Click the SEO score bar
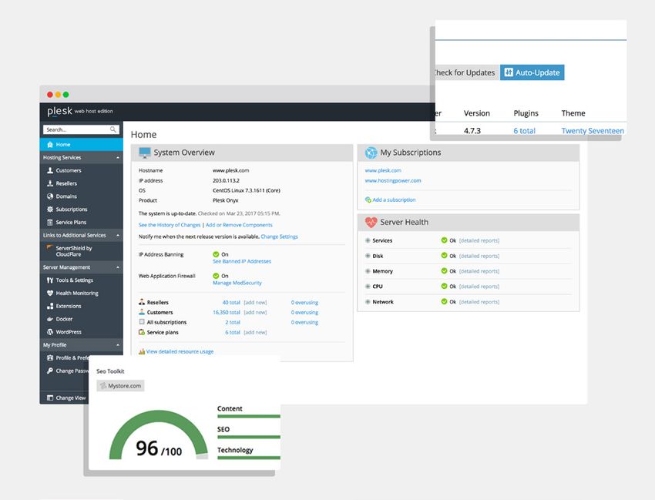 [249, 437]
